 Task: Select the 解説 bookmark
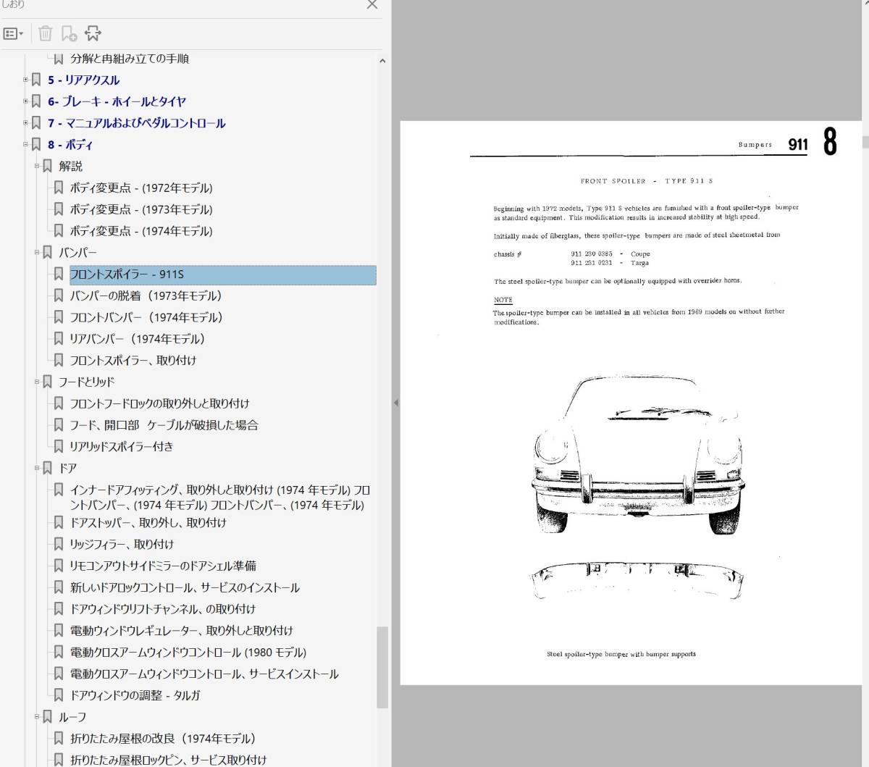click(71, 167)
